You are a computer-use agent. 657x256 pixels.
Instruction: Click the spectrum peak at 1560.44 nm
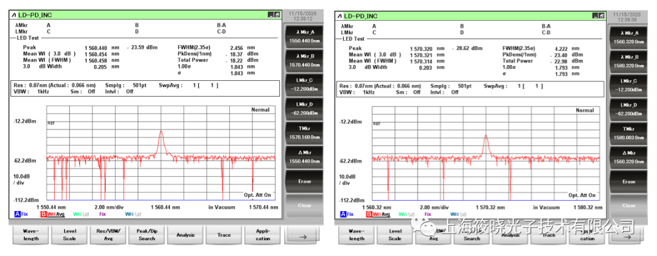point(161,132)
